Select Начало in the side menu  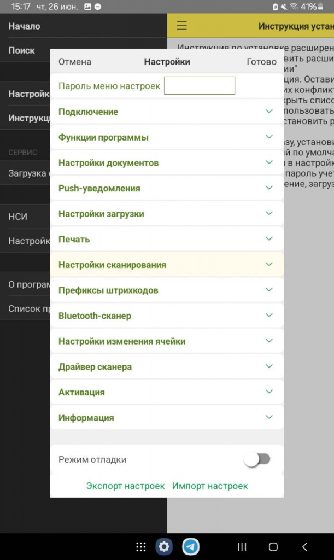click(x=24, y=26)
